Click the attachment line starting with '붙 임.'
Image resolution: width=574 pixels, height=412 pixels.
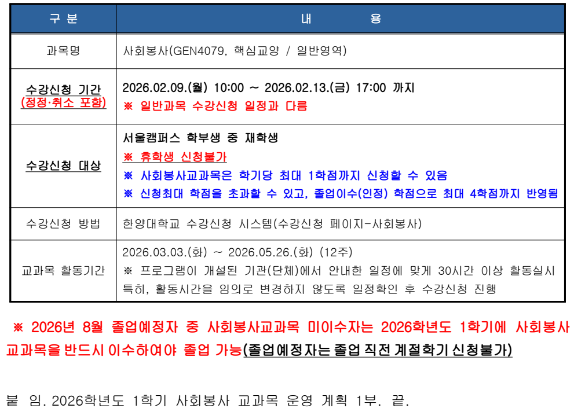207,400
